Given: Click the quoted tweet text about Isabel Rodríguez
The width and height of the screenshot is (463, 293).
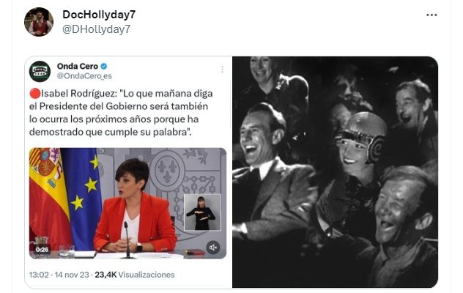Looking at the screenshot, I should tap(121, 113).
